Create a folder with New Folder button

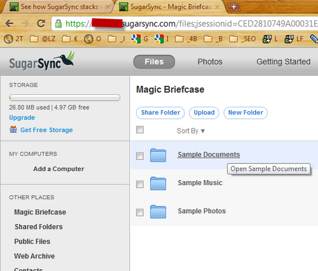[x=245, y=113]
